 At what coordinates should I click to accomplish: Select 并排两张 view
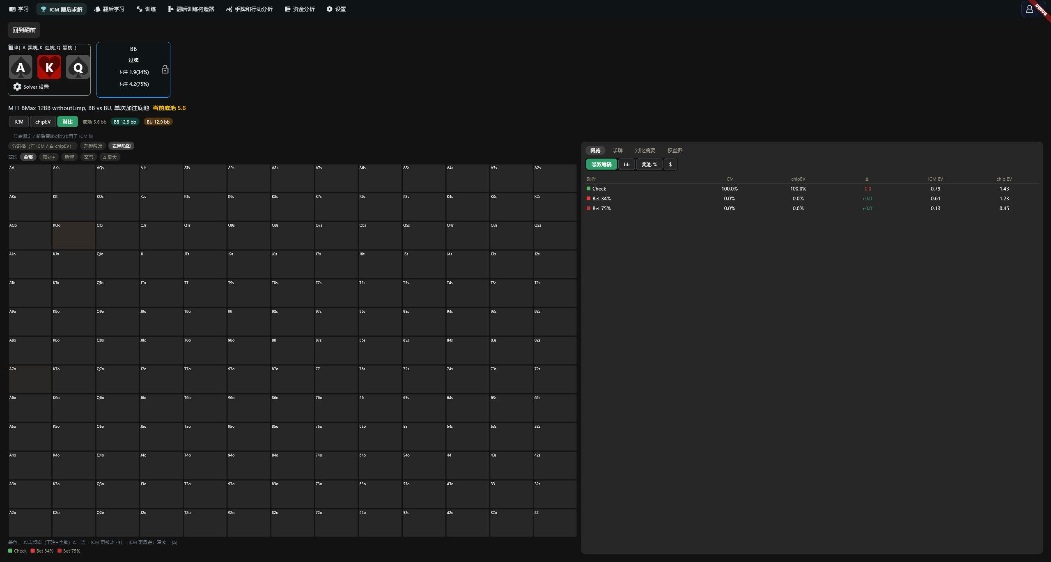tap(93, 146)
